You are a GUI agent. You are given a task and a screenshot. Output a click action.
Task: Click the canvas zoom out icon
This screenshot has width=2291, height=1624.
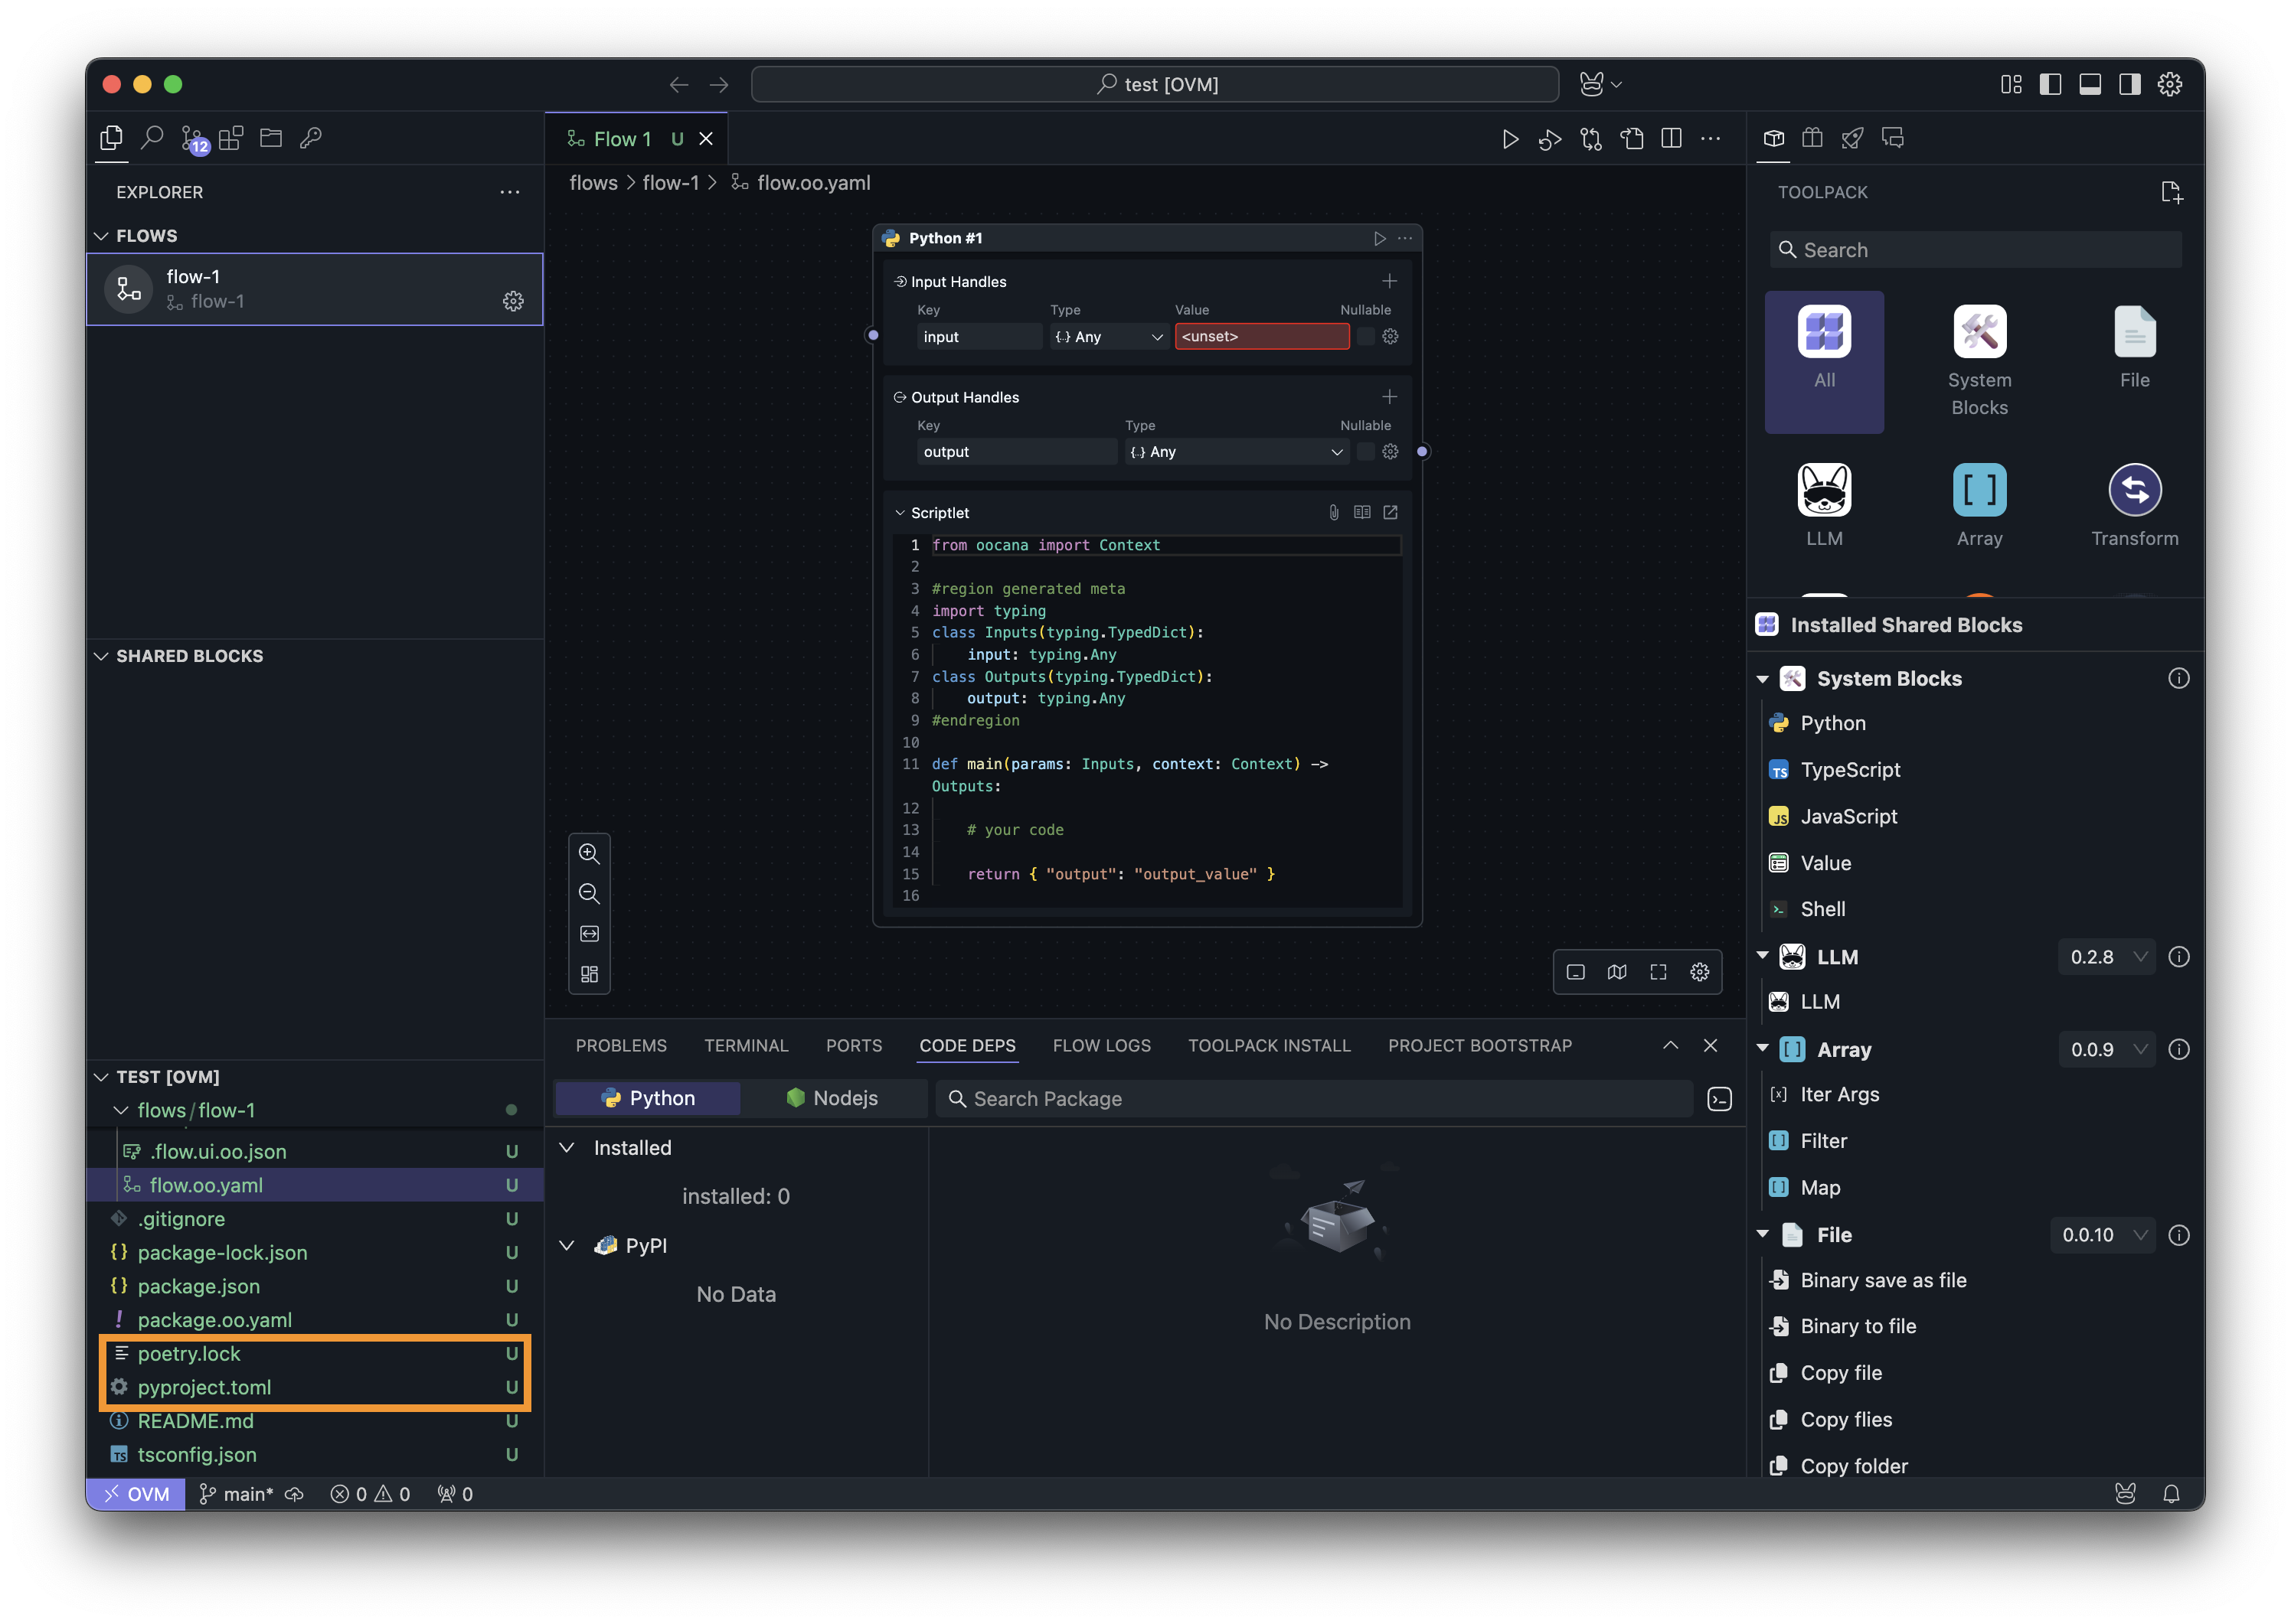[590, 893]
